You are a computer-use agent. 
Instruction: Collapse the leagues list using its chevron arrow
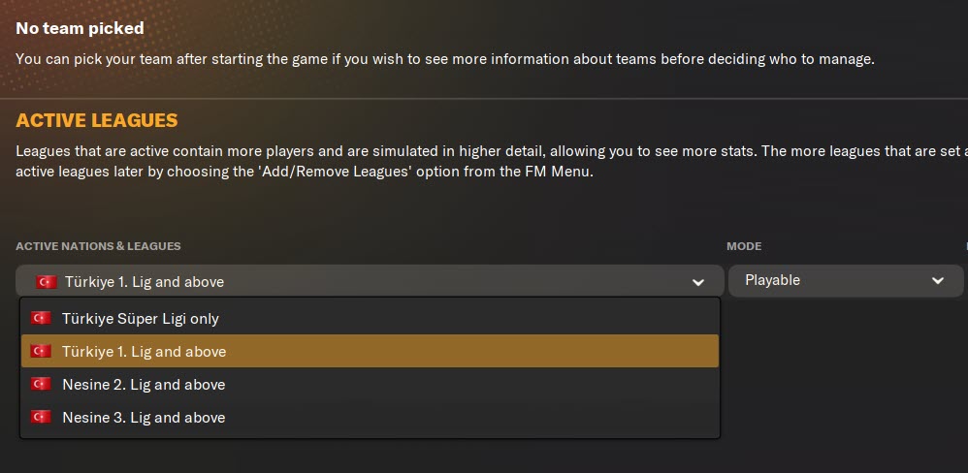tap(697, 282)
